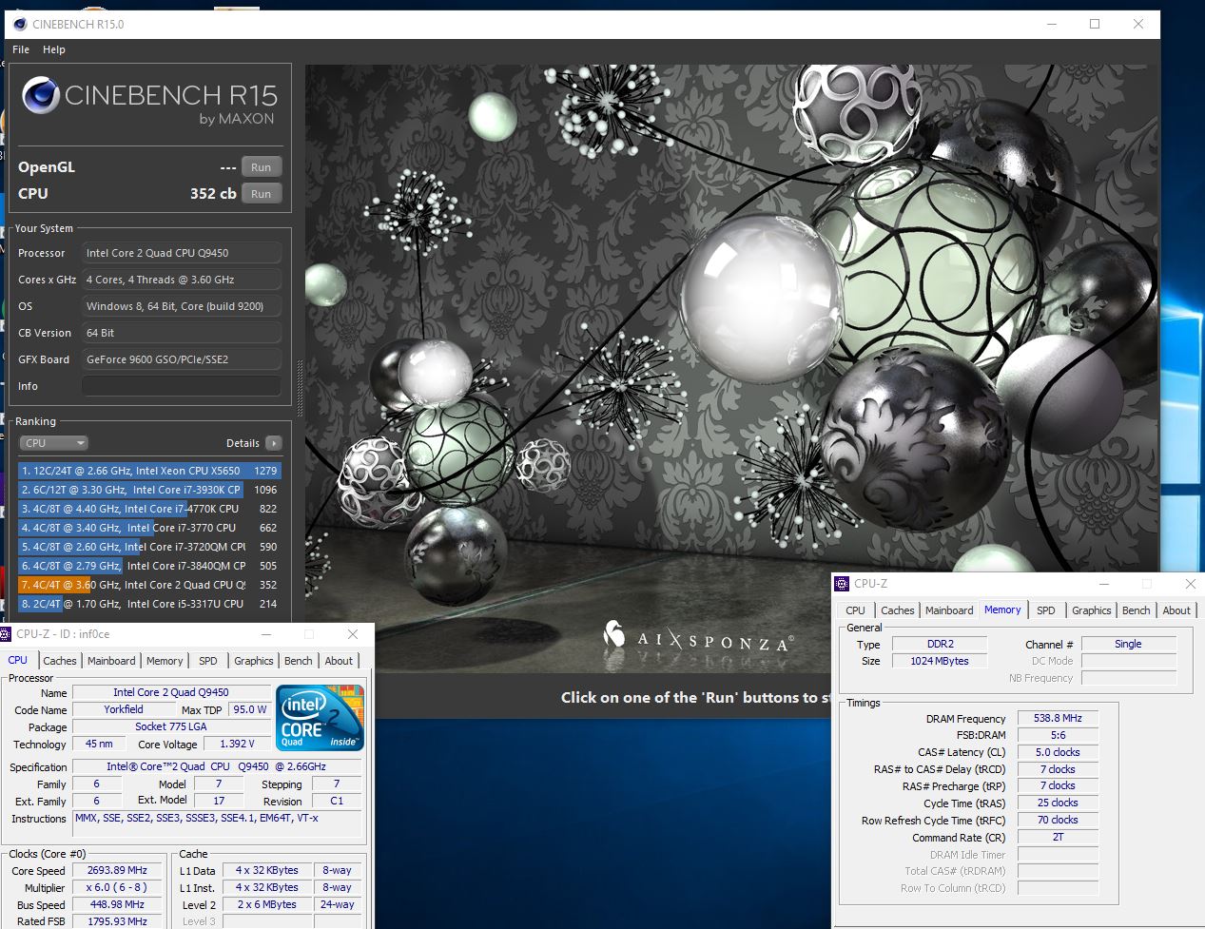Image resolution: width=1205 pixels, height=929 pixels.
Task: Open Bench tab in right CPU-Z window
Action: coord(1137,610)
